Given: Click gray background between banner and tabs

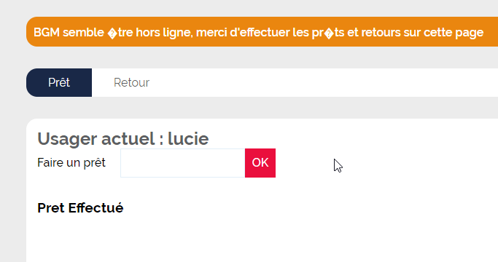Looking at the screenshot, I should coord(254,57).
